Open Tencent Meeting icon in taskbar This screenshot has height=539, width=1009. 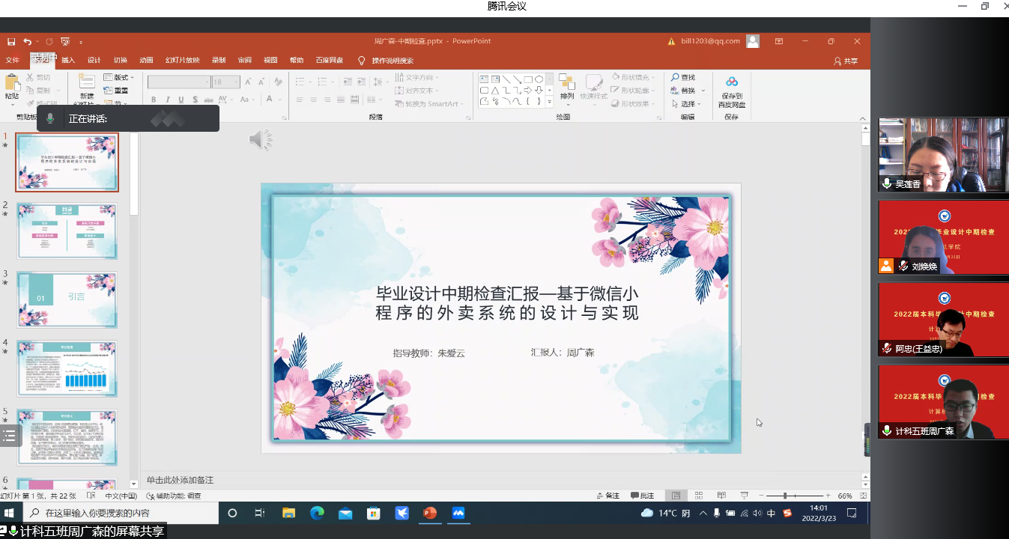point(458,513)
